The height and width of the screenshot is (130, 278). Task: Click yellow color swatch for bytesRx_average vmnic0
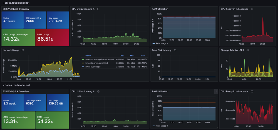(83, 63)
